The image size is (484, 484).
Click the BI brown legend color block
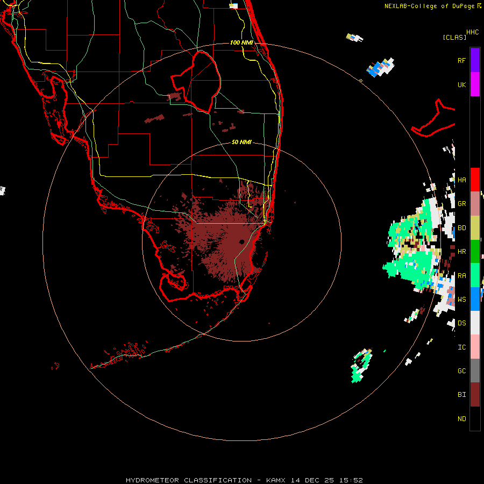(475, 395)
